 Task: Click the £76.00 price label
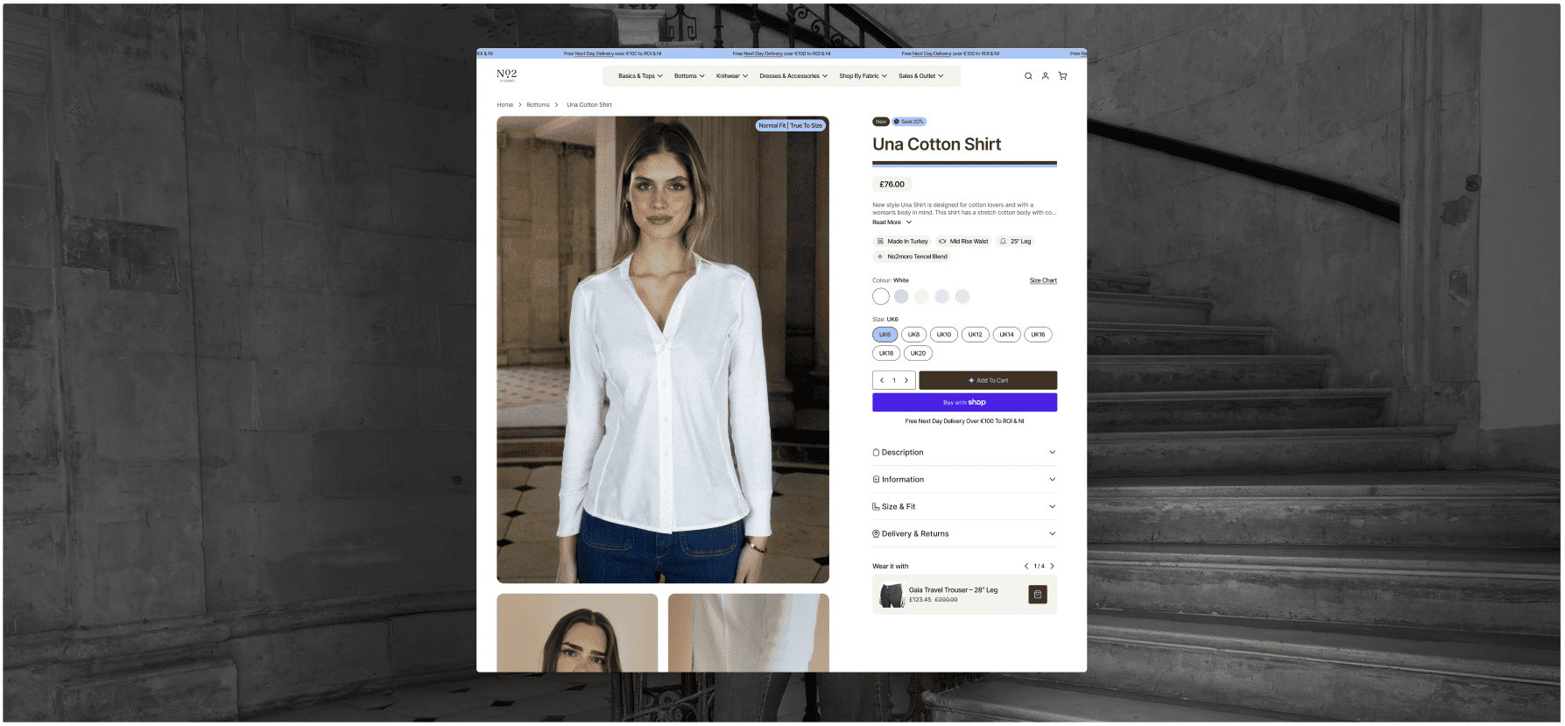pyautogui.click(x=892, y=185)
